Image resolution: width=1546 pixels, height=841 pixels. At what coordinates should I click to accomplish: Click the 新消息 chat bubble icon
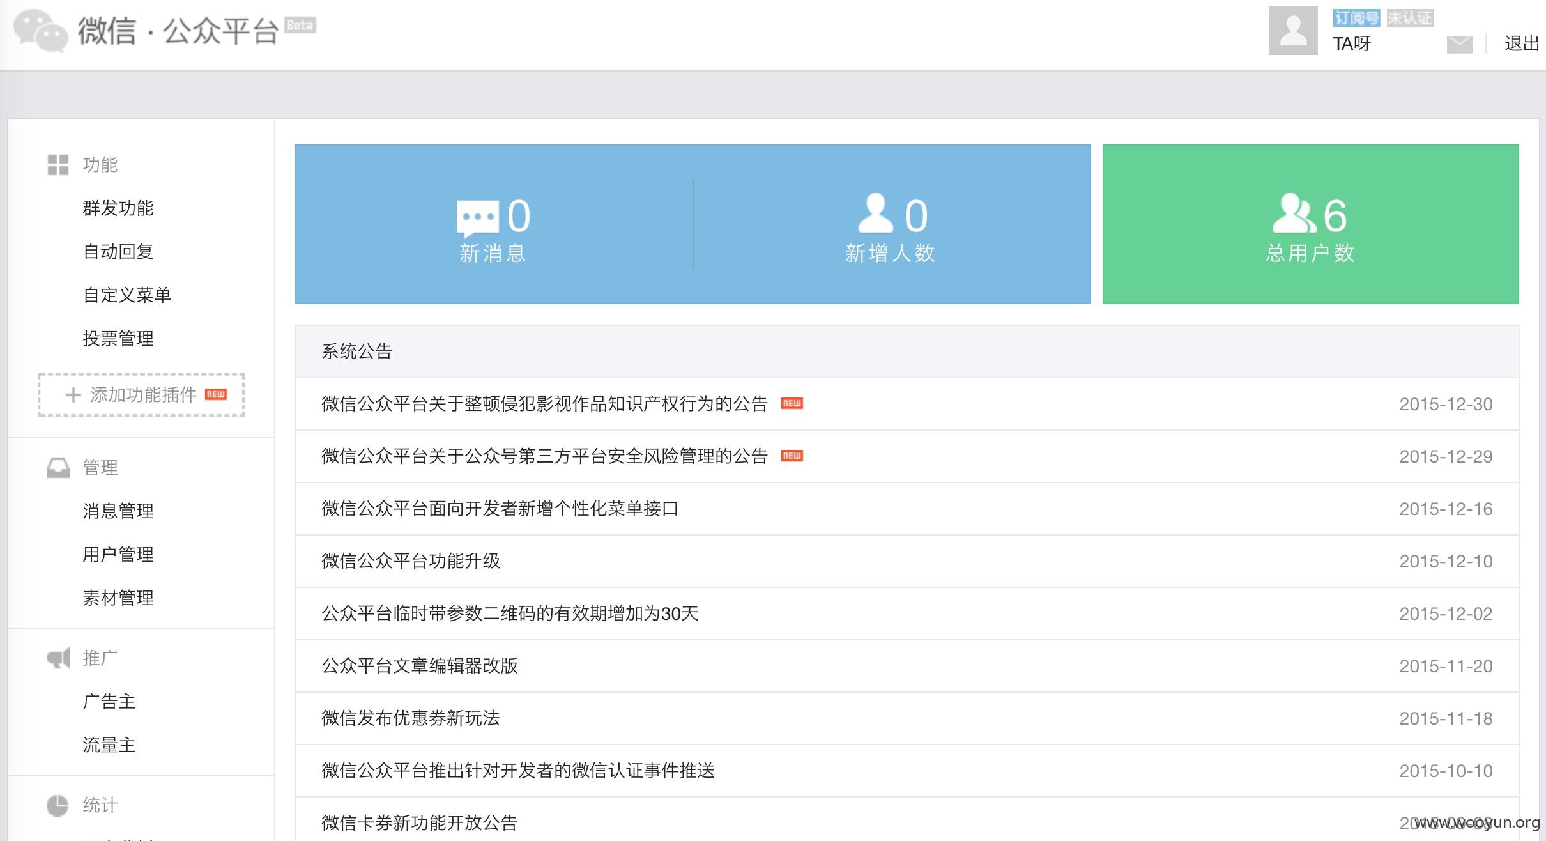478,219
